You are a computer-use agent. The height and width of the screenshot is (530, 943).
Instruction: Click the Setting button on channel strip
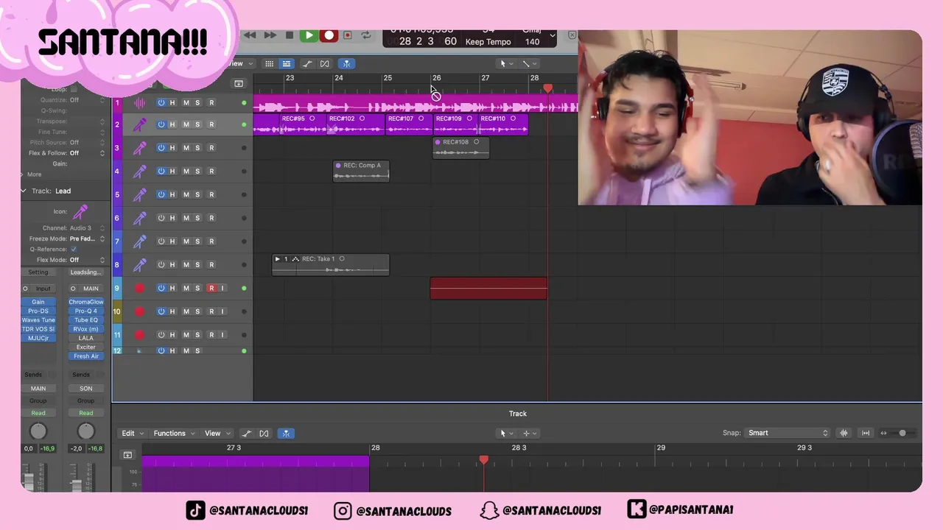tap(38, 272)
